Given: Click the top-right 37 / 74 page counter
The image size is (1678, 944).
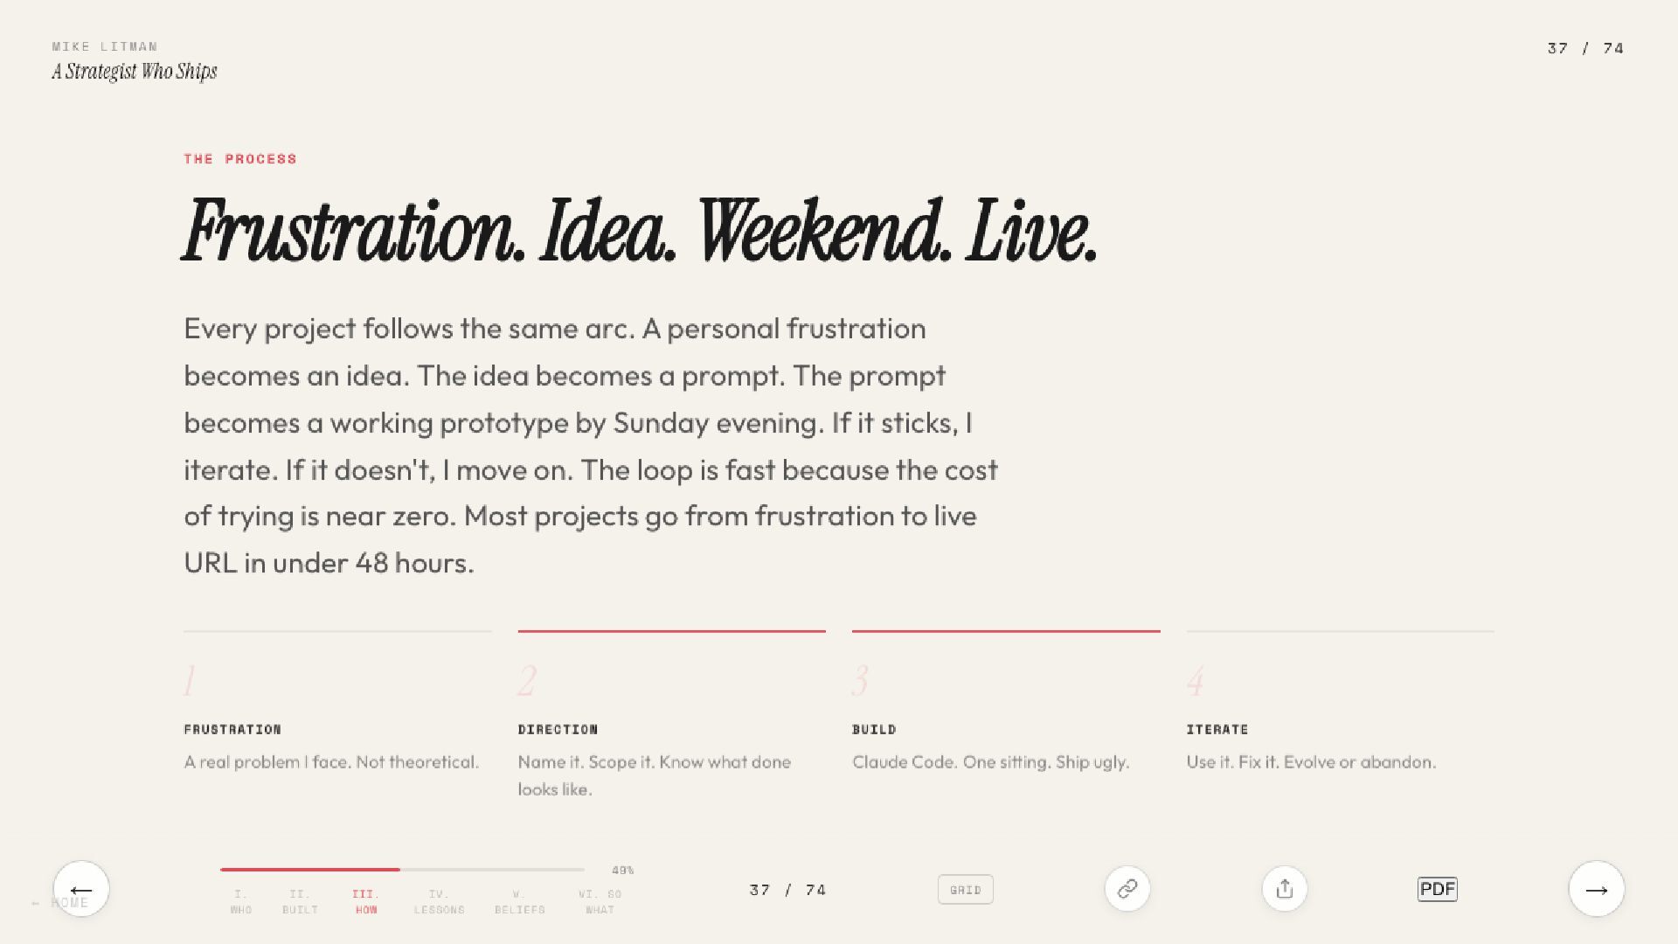Looking at the screenshot, I should 1585,49.
